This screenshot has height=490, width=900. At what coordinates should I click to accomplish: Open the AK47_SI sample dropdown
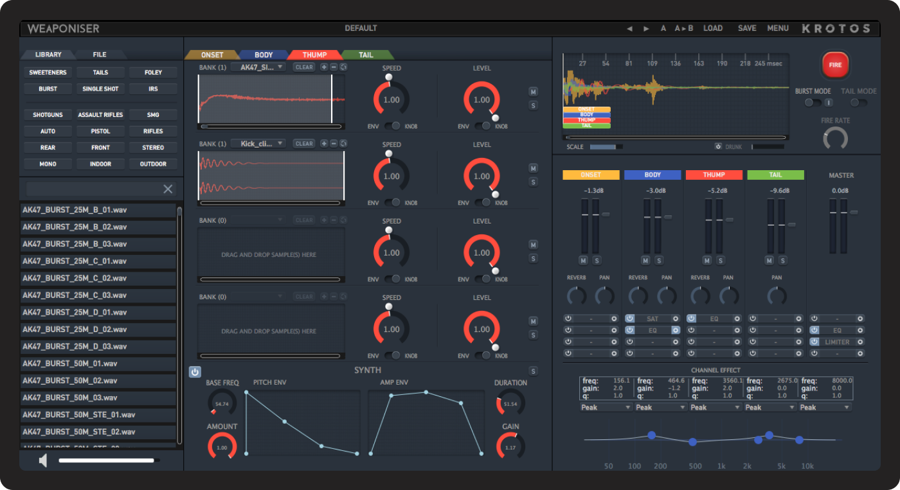click(x=258, y=67)
